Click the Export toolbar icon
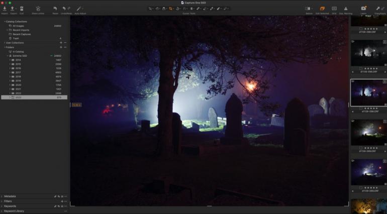 [x=13, y=9]
